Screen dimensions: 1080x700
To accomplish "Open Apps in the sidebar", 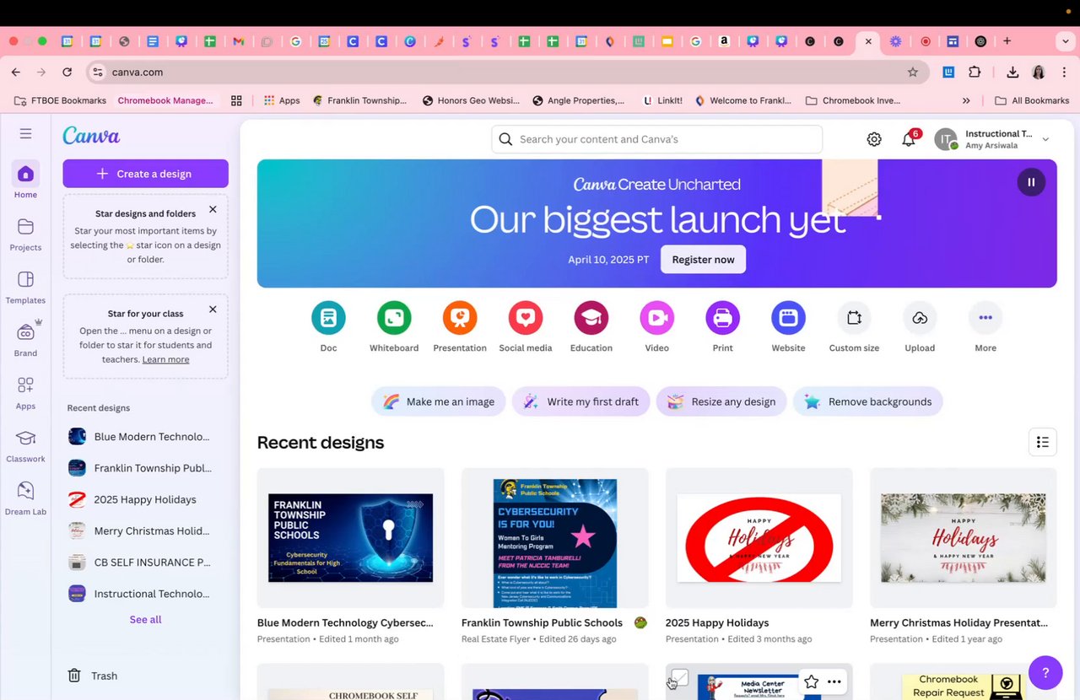I will click(x=25, y=392).
